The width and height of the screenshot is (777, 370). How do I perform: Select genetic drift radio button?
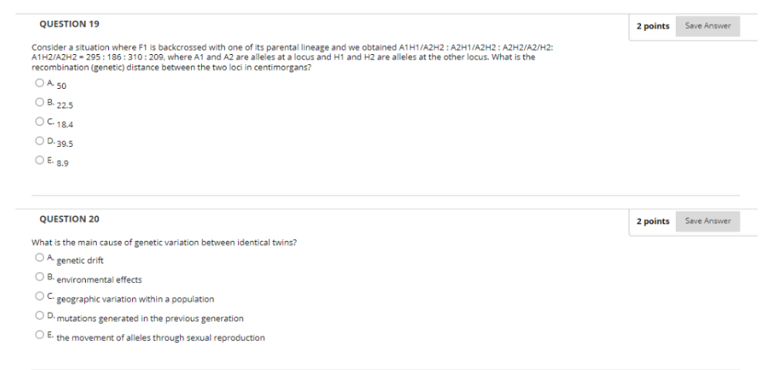[39, 257]
